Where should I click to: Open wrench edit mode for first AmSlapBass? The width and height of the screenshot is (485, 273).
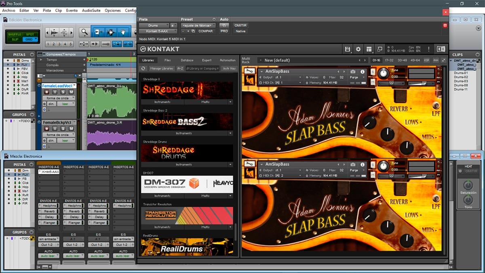[249, 72]
